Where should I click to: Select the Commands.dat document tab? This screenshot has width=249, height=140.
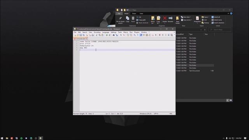tap(80, 38)
